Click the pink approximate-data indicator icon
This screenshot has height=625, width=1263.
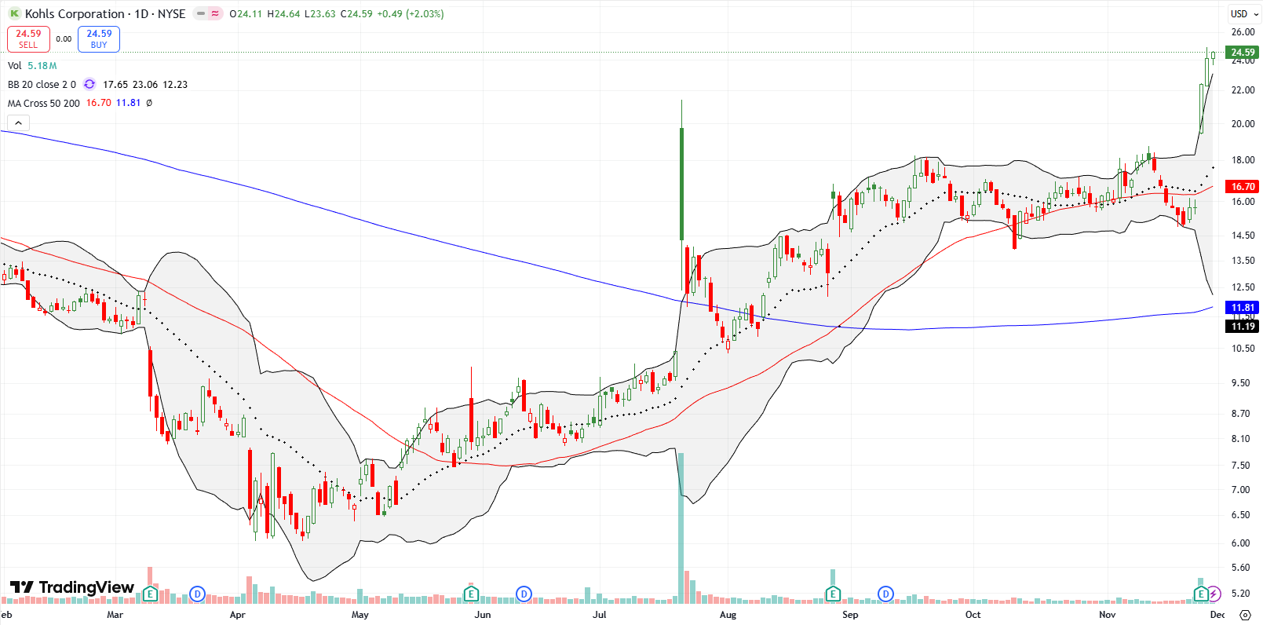(x=215, y=13)
